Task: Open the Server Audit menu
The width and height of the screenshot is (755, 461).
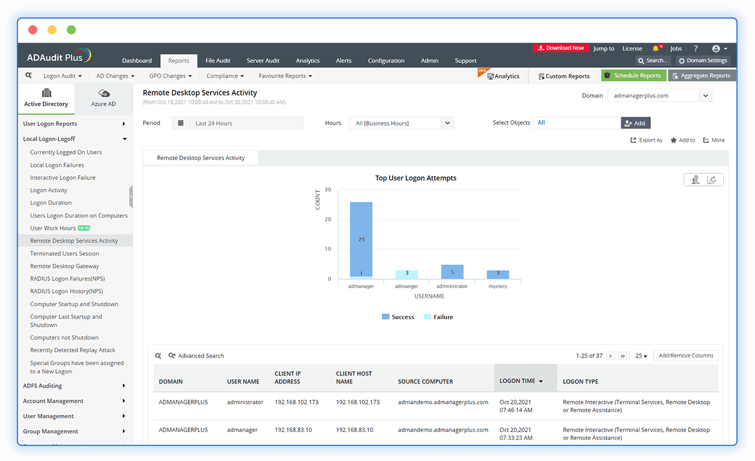Action: coord(263,60)
